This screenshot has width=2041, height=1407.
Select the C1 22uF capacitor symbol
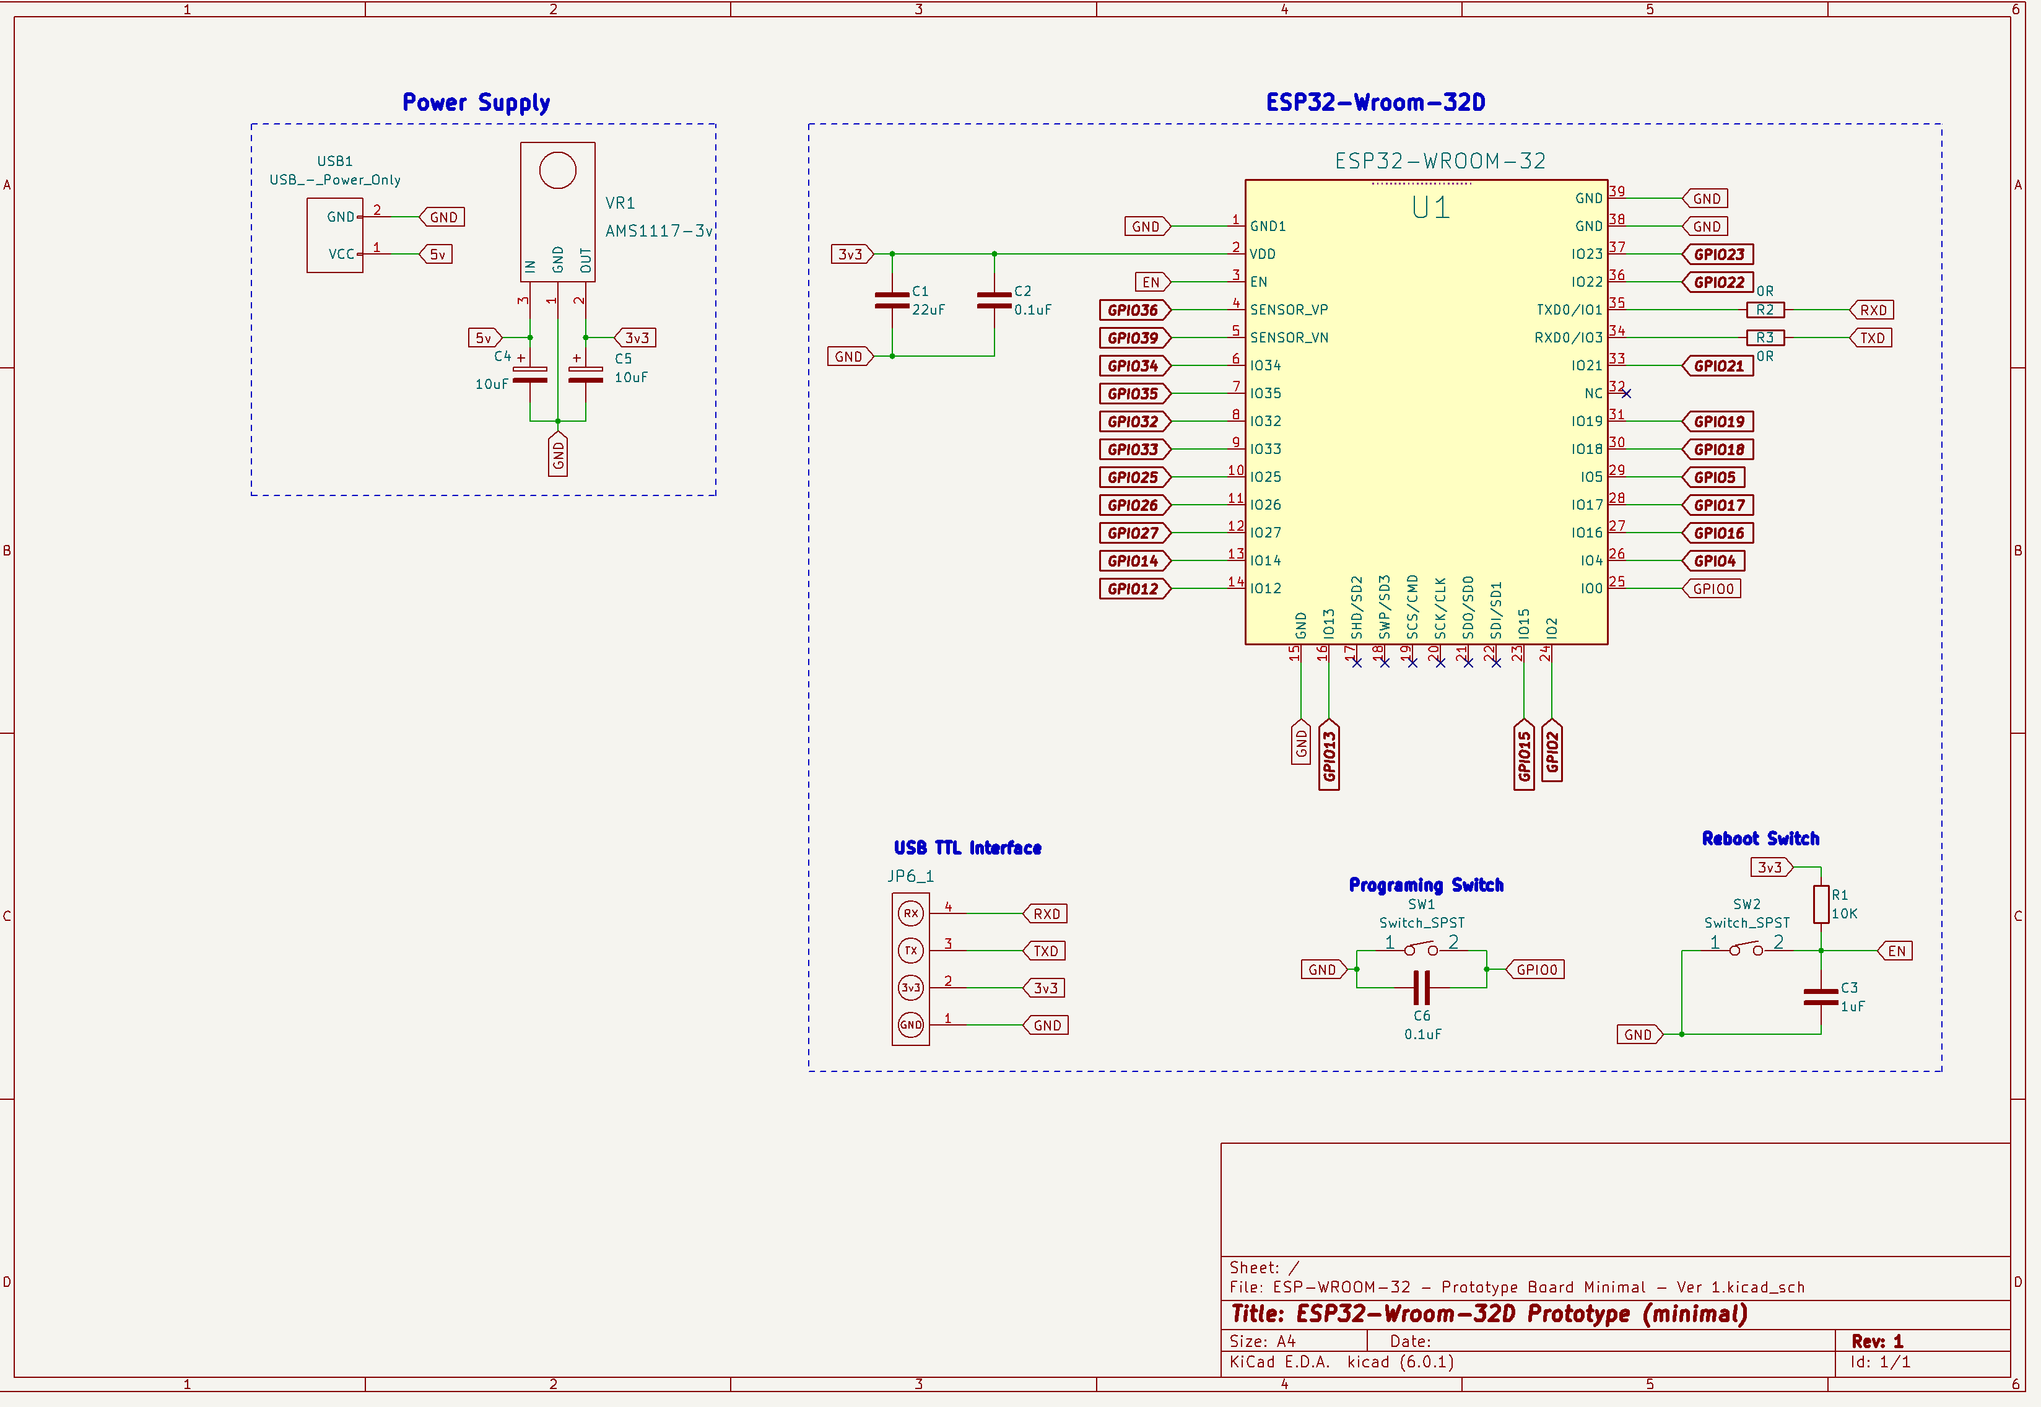(892, 300)
